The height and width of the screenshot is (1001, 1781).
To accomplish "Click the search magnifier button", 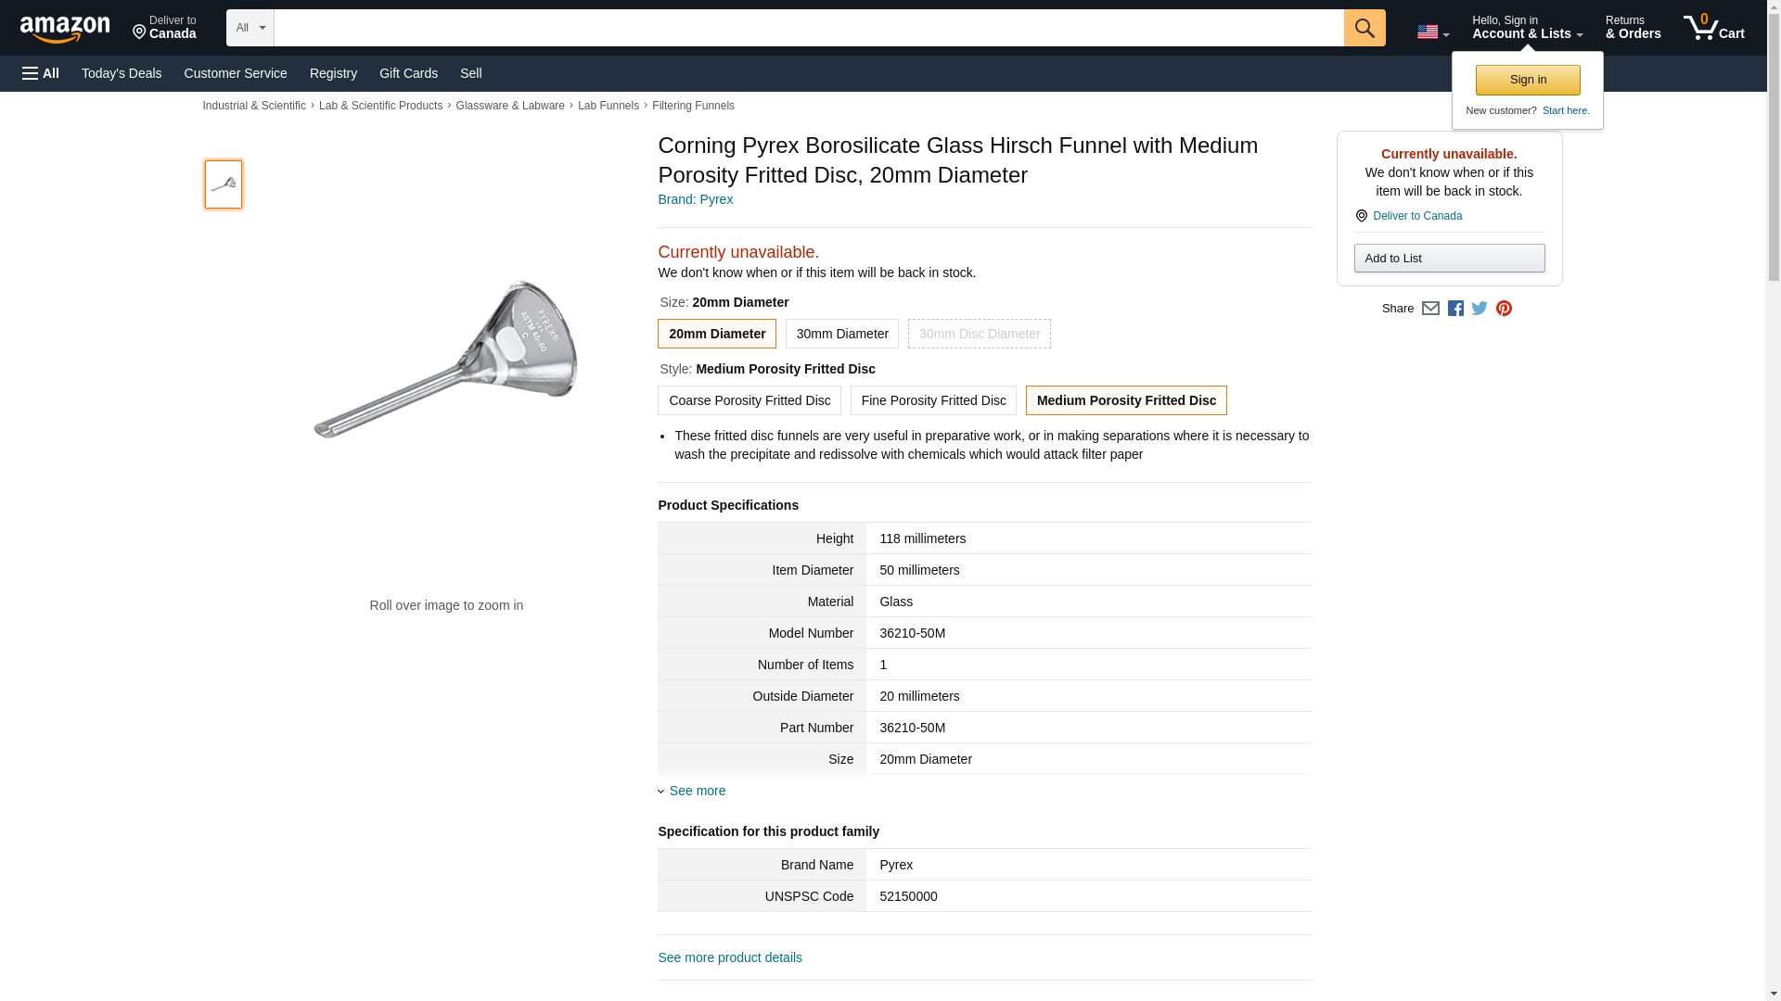I will (1364, 28).
